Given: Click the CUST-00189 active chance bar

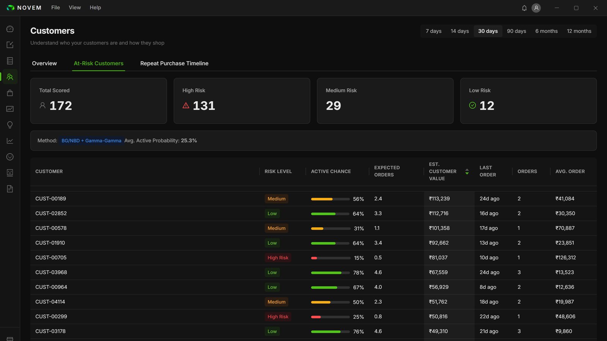Looking at the screenshot, I should coord(330,199).
